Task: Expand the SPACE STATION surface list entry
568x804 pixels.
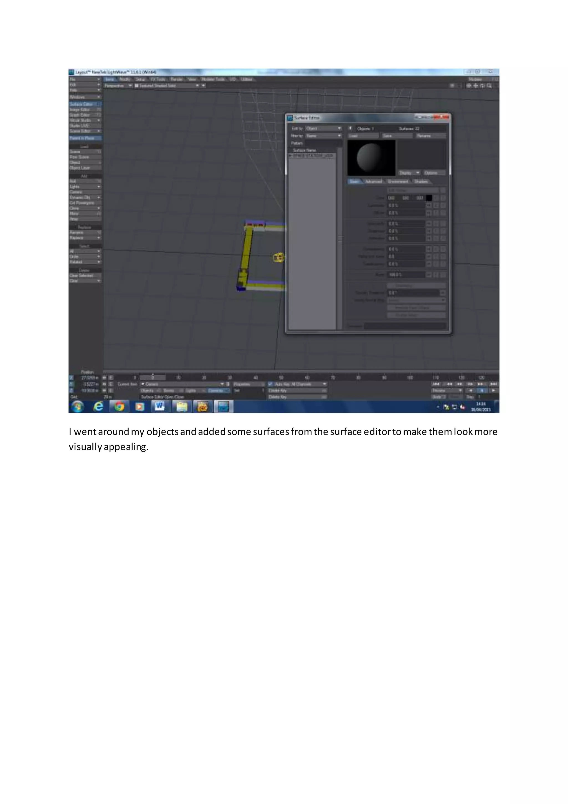Action: click(290, 155)
